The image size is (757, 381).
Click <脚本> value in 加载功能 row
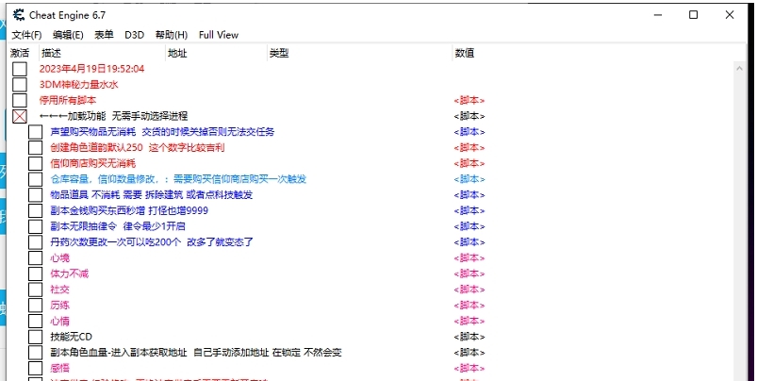click(469, 116)
